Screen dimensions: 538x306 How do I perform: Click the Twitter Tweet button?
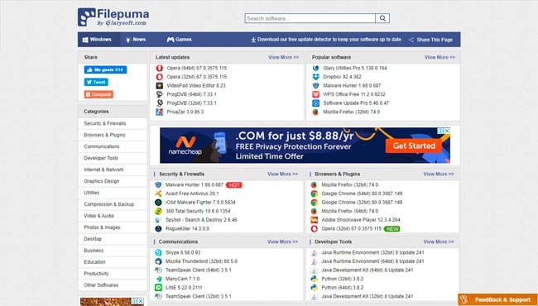(96, 82)
